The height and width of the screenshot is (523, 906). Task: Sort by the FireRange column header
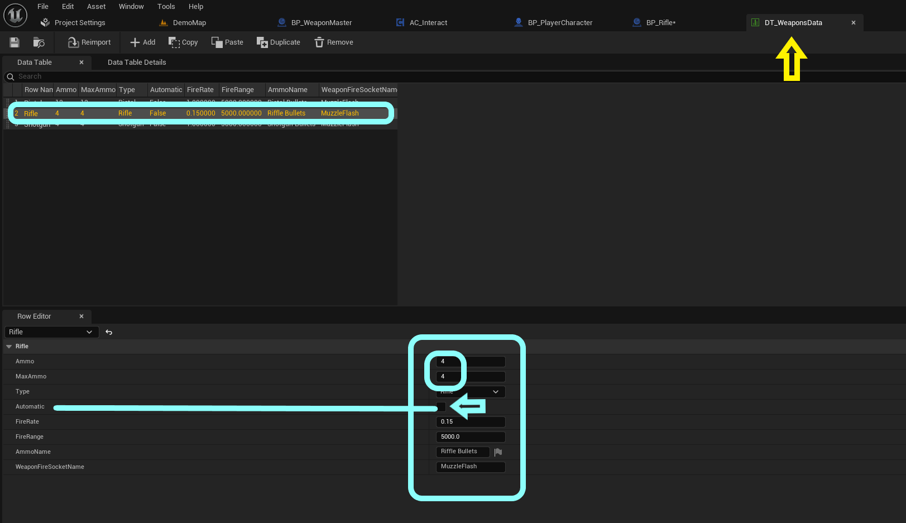click(241, 90)
